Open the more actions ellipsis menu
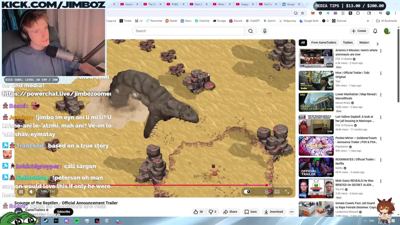Image resolution: width=400 pixels, height=225 pixels. point(292,212)
